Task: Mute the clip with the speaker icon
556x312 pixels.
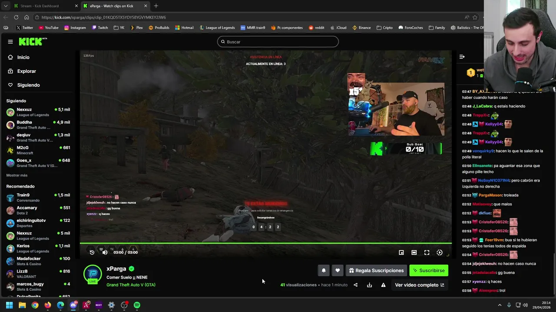Action: click(x=105, y=252)
